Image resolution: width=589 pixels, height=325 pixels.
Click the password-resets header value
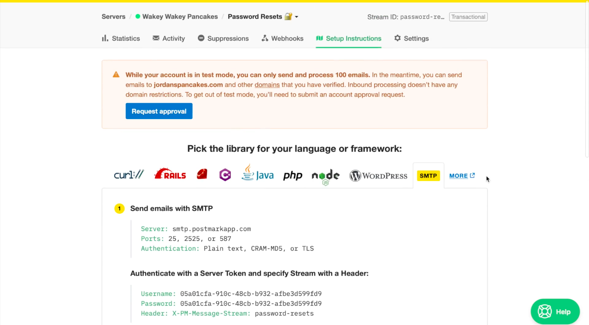click(x=284, y=313)
